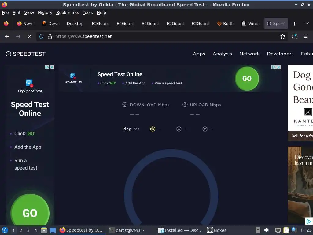
Task: Click the site security padlock icon
Action: [x=50, y=36]
